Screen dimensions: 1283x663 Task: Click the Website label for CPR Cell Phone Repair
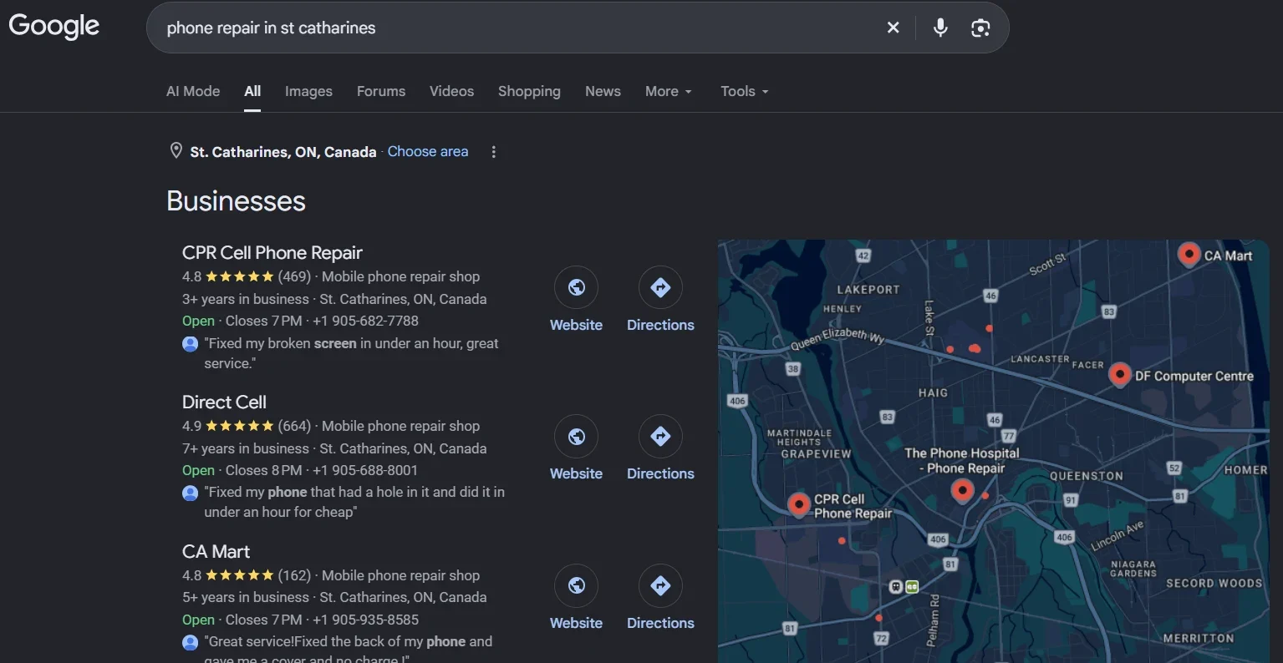pos(576,325)
